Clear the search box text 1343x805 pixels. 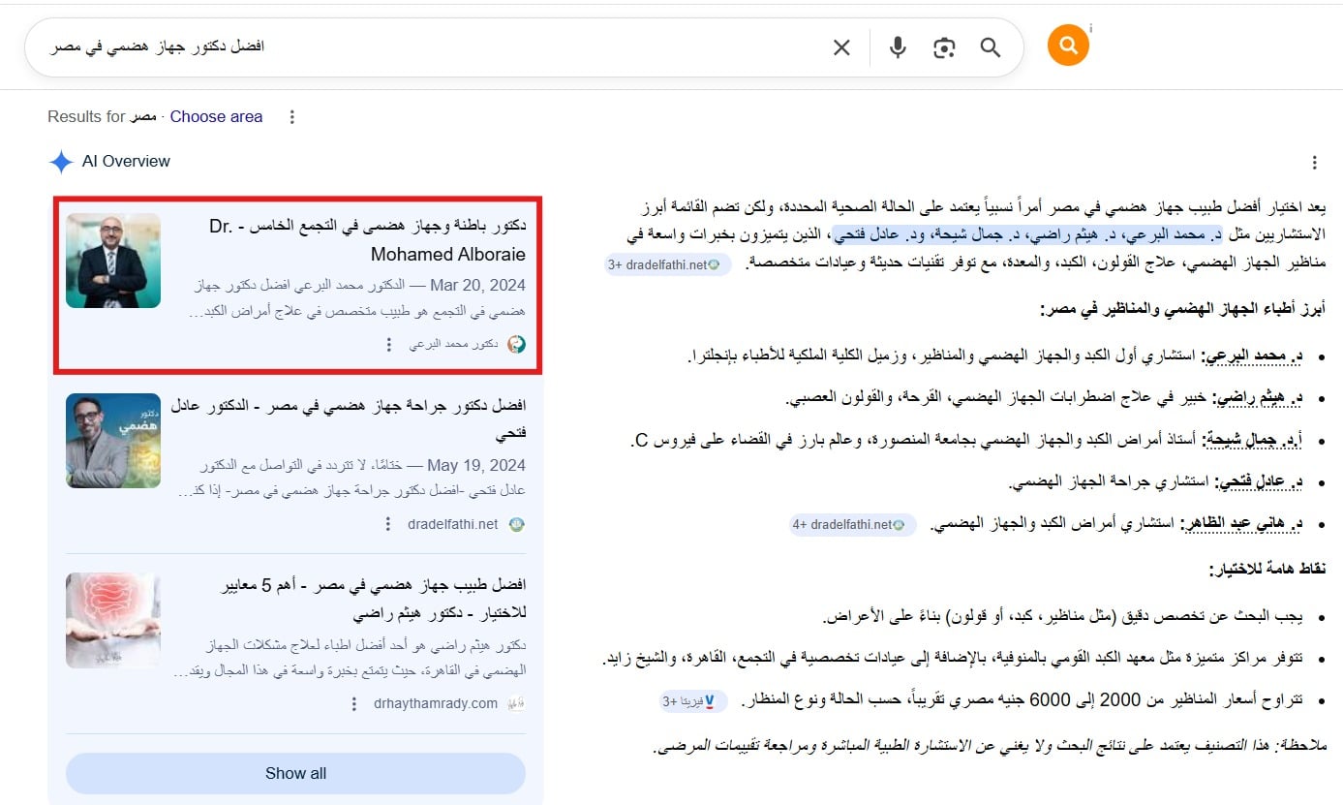point(841,47)
